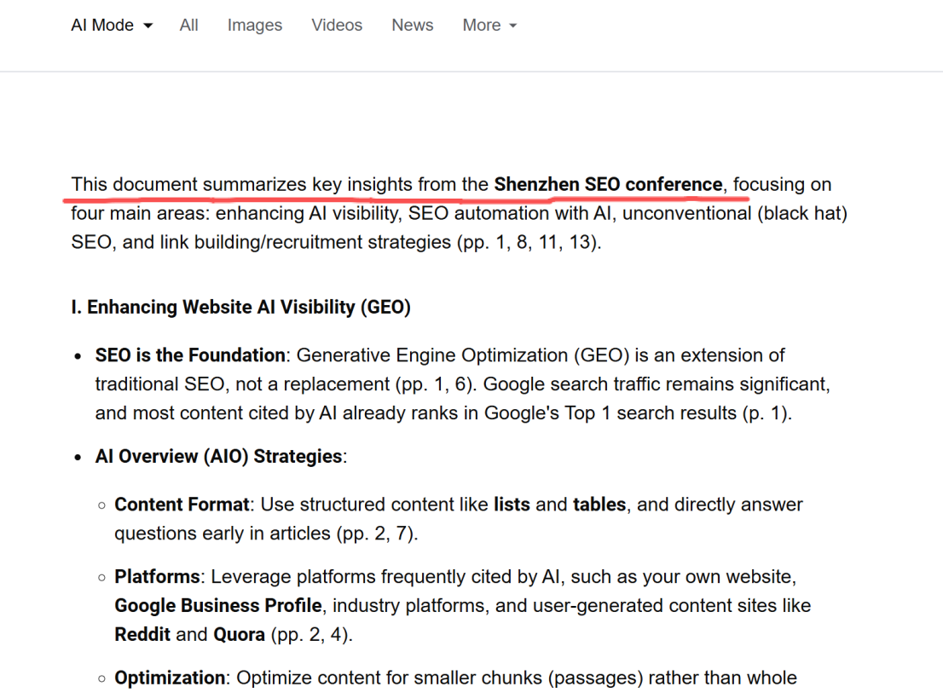Switch to the All results tab
943x698 pixels.
click(x=188, y=26)
